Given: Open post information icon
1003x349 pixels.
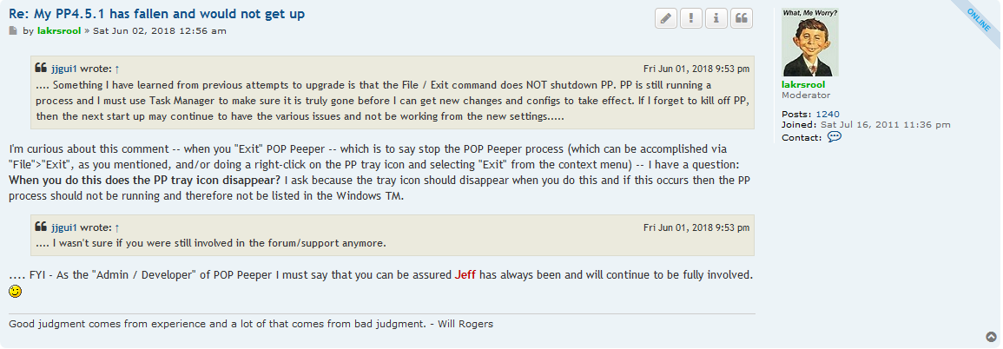Looking at the screenshot, I should pyautogui.click(x=716, y=18).
